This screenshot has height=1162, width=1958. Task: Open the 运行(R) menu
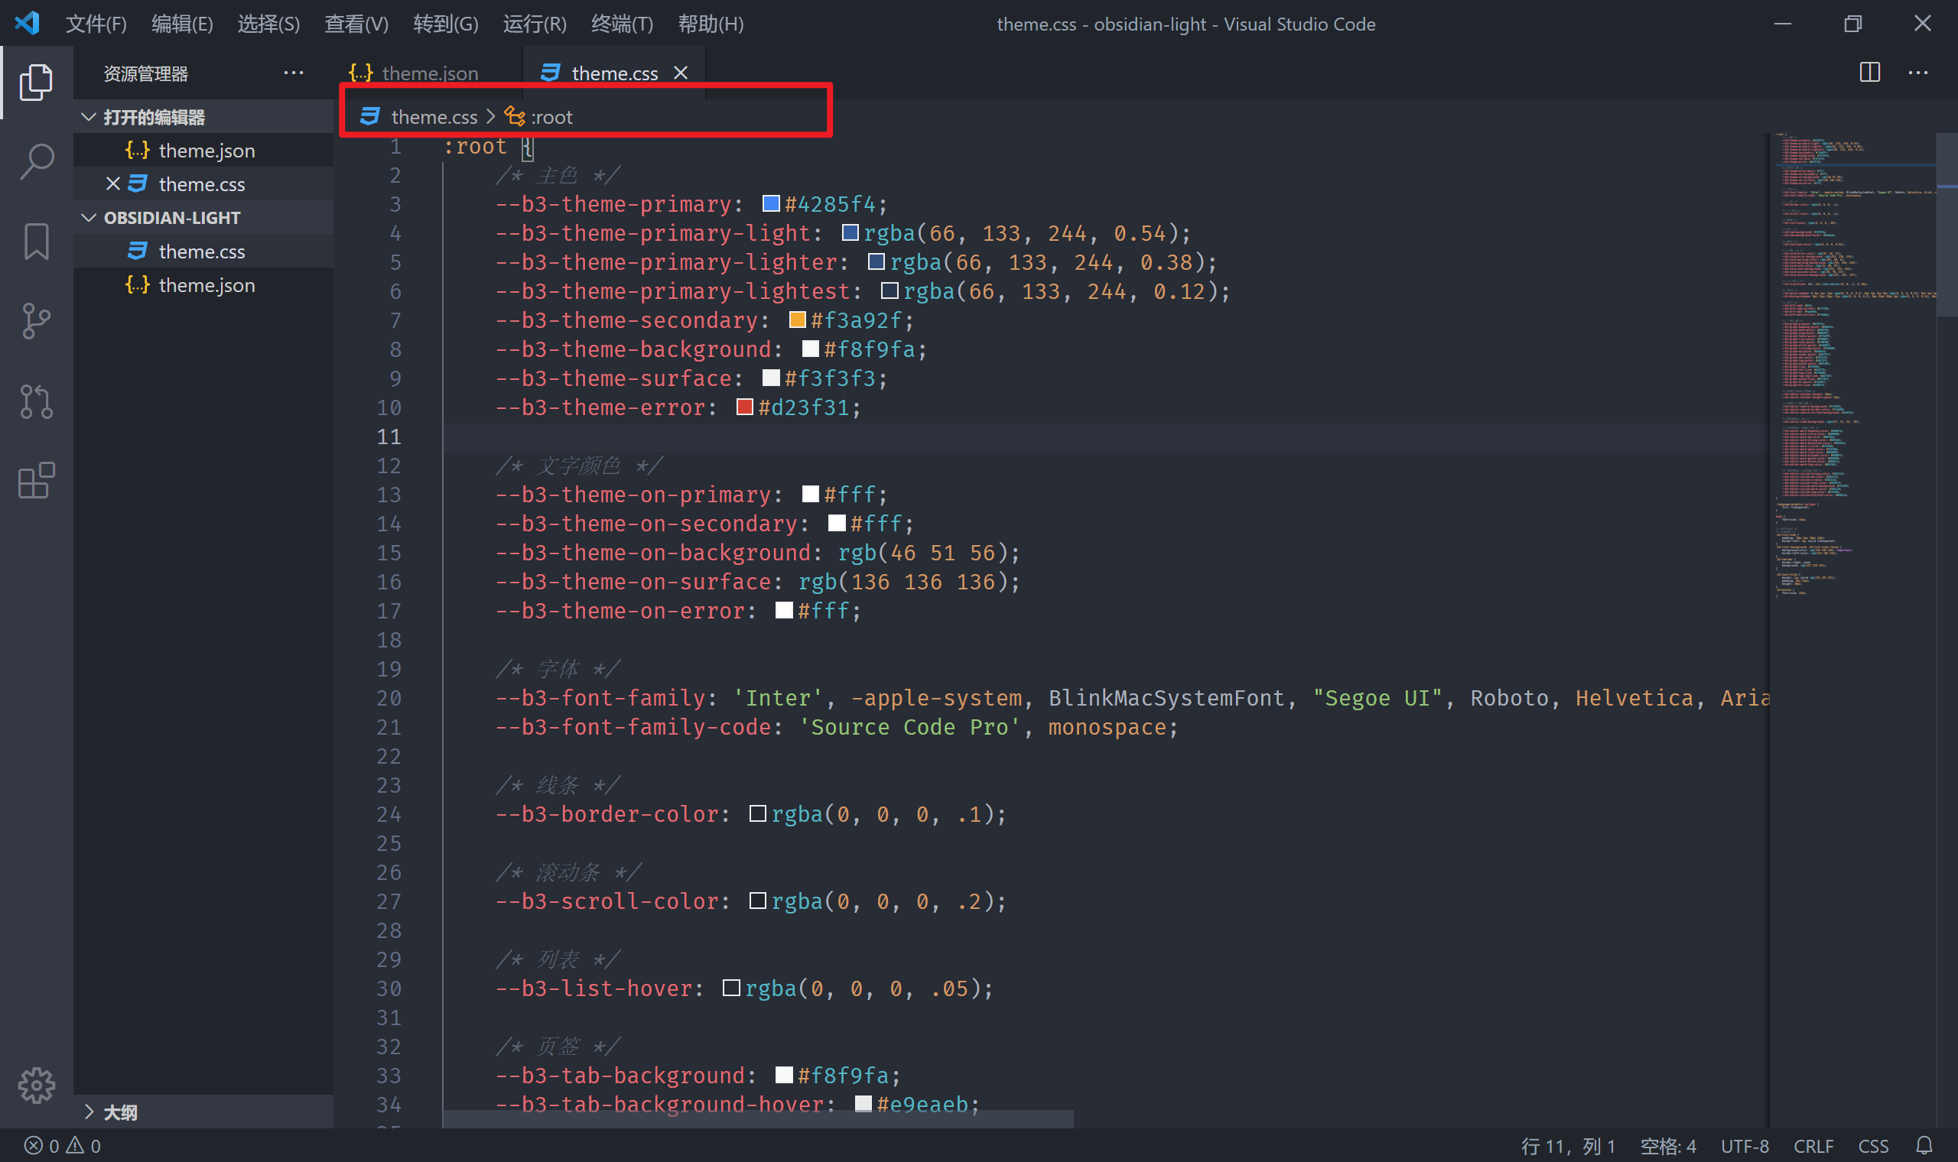pos(534,24)
